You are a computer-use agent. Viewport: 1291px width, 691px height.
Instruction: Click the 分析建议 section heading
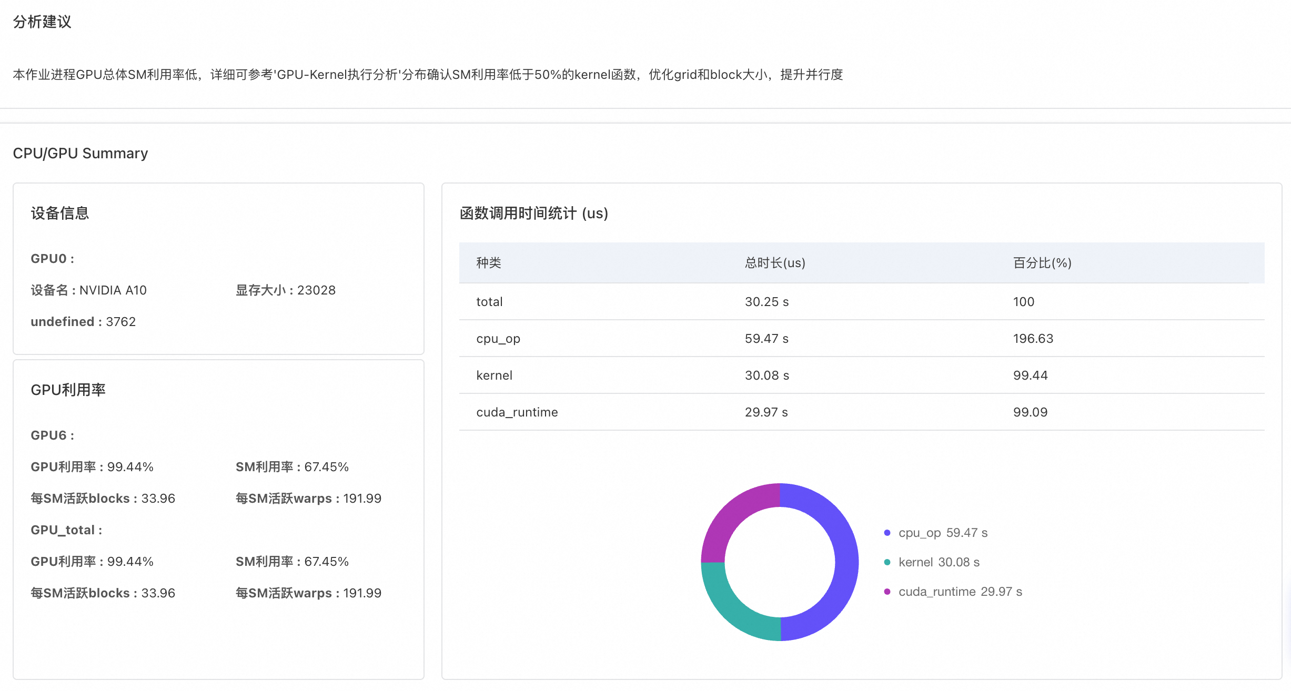click(x=42, y=22)
